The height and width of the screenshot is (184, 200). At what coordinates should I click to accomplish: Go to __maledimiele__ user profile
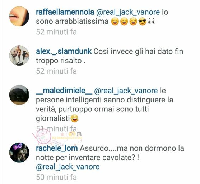tap(64, 91)
